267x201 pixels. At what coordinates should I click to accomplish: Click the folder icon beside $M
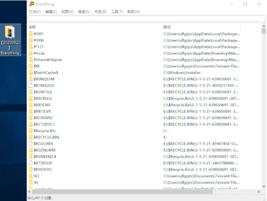coord(31,66)
